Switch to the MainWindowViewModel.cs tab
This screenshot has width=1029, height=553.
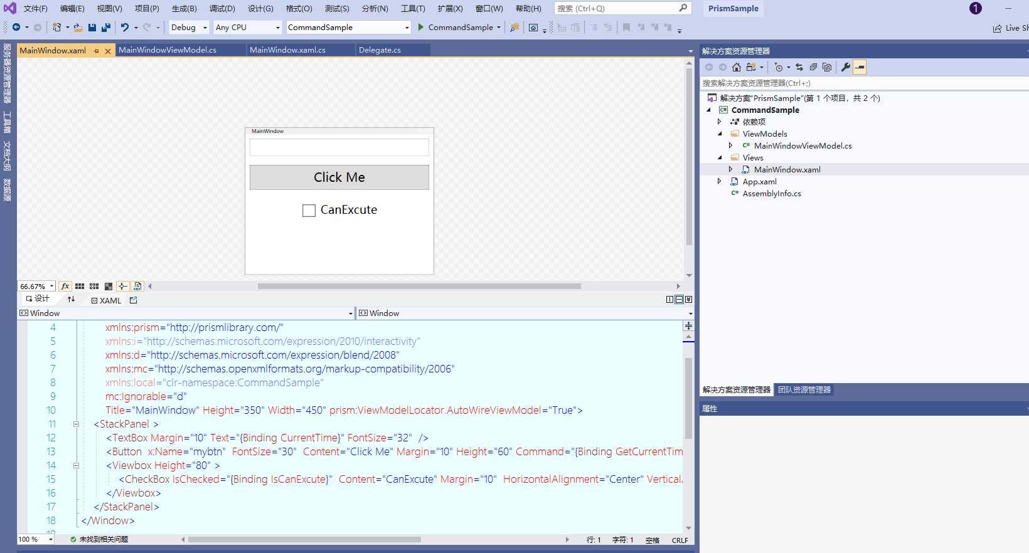[168, 50]
